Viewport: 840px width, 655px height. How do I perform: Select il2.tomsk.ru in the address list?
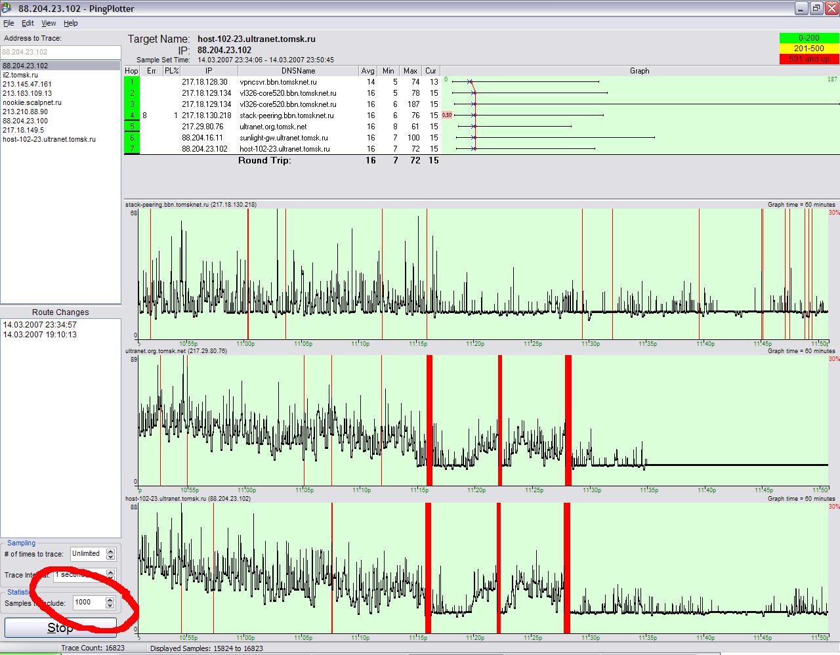coord(20,75)
